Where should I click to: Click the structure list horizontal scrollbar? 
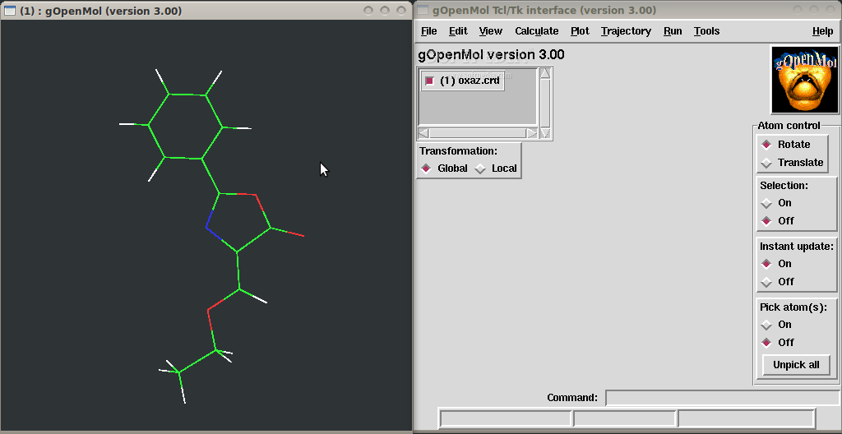478,133
